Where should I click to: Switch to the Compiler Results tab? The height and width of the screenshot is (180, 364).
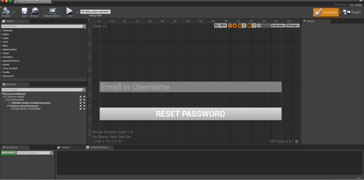[99, 147]
